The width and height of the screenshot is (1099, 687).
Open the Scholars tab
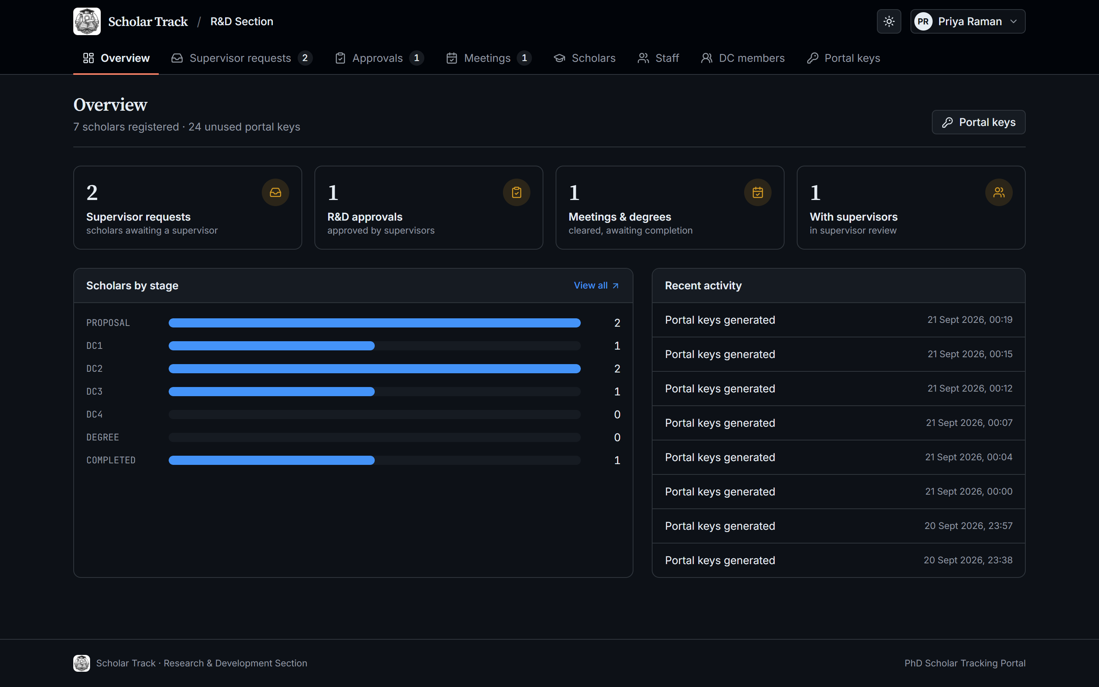pos(585,58)
